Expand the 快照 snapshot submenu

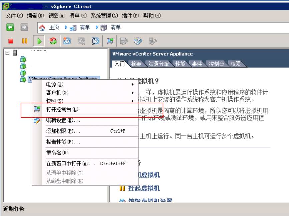133,101
